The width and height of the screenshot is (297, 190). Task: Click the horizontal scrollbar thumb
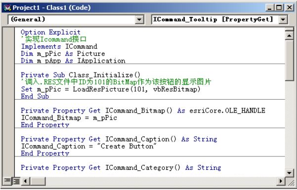[x=38, y=181]
